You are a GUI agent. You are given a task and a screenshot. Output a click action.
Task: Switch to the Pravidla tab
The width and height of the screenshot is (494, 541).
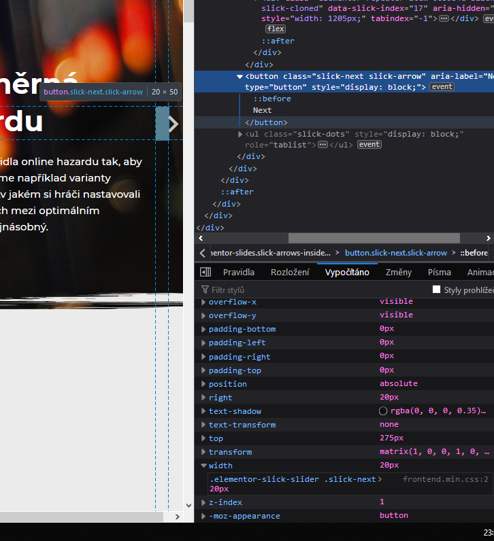(239, 273)
